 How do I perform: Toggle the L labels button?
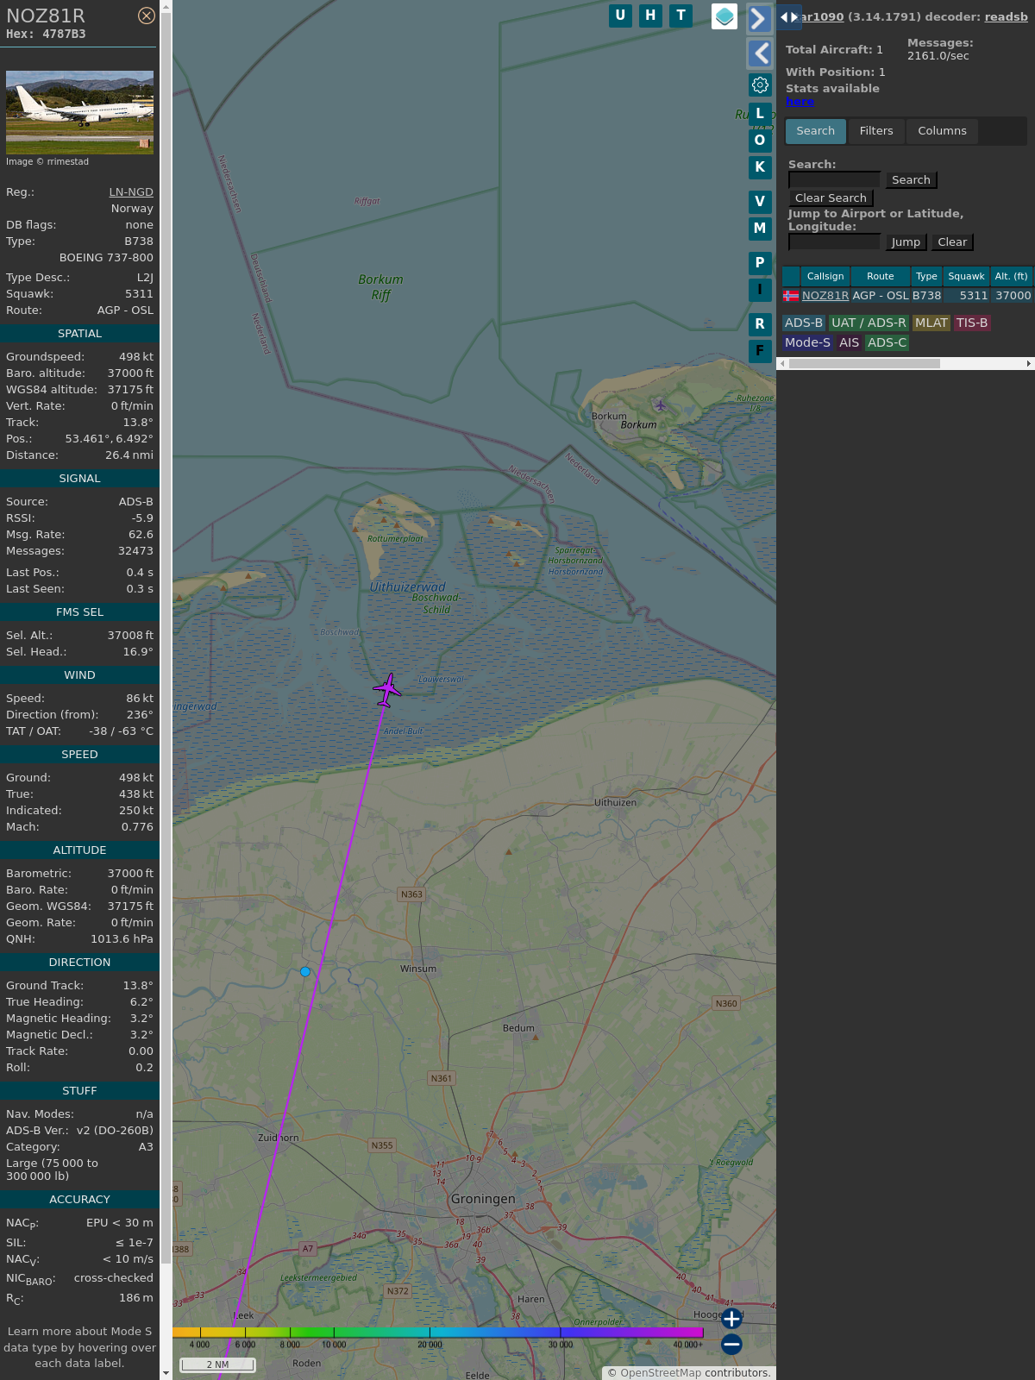[x=760, y=114]
